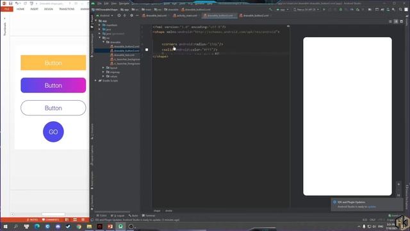Expand the values folder
Viewport: 410px width, 231px height.
pos(104,76)
